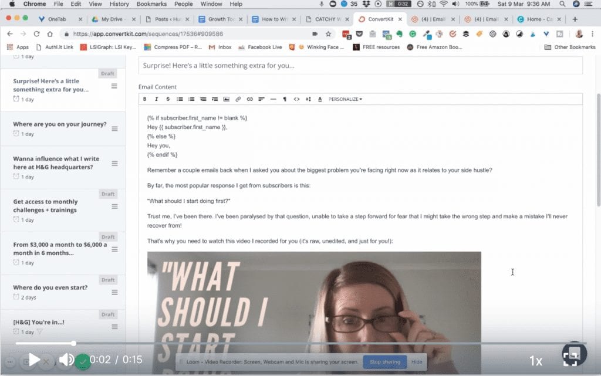This screenshot has height=376, width=601.
Task: Bookmark this page with the star icon
Action: (328, 34)
